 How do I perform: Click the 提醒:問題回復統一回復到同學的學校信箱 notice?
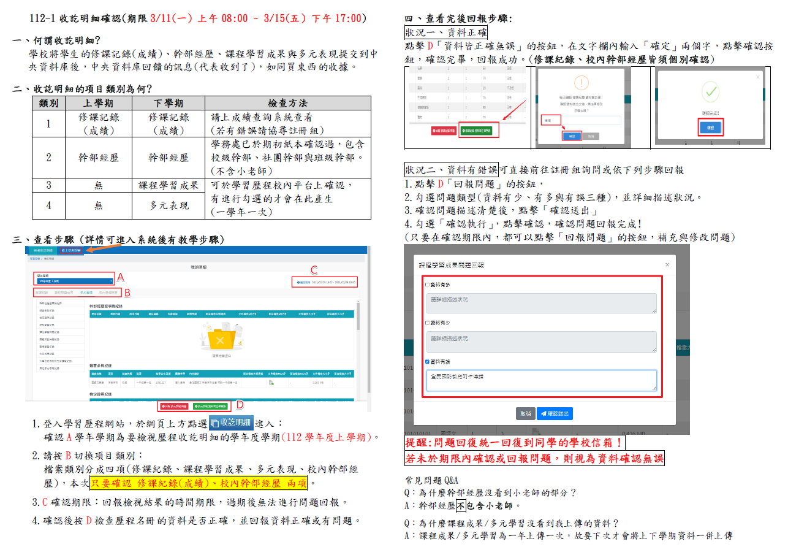point(514,442)
